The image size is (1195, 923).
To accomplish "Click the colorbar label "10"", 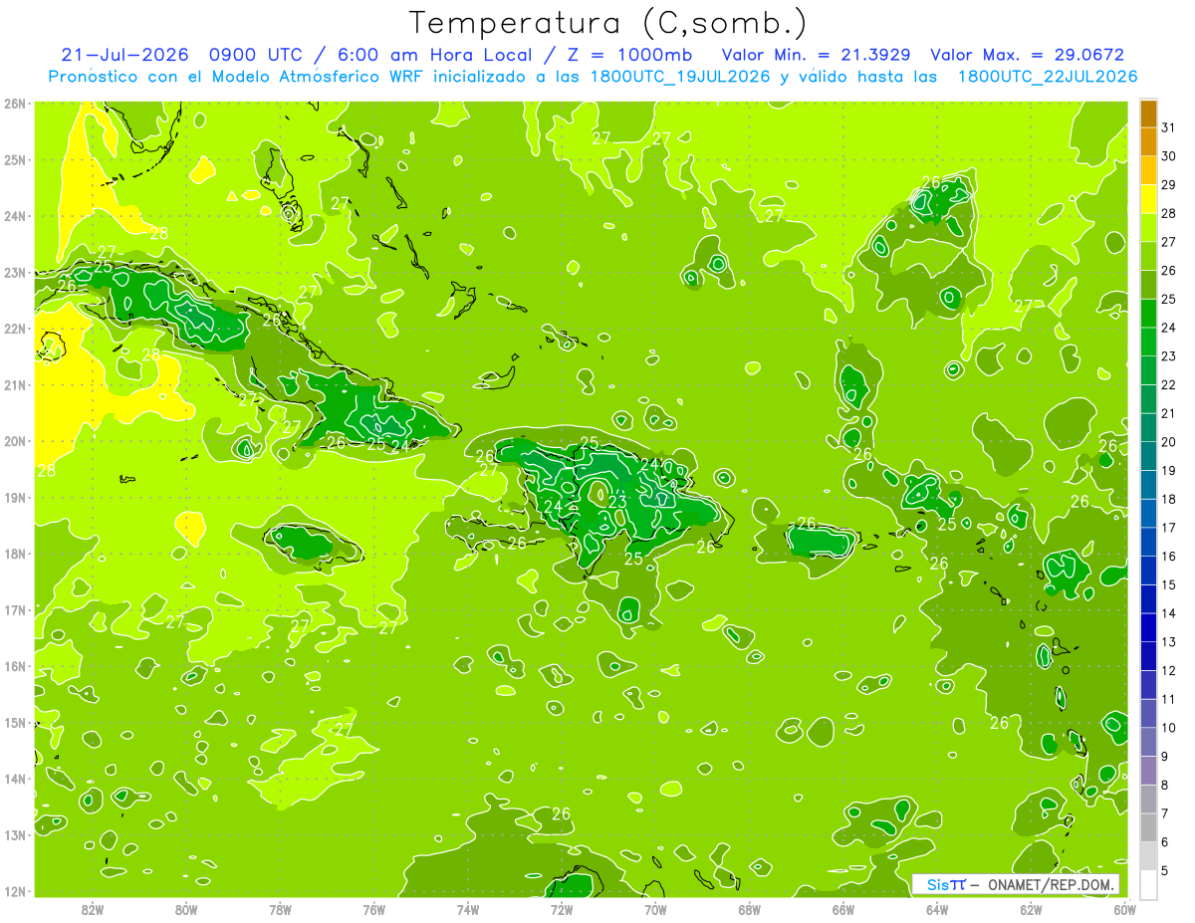I will click(1169, 728).
